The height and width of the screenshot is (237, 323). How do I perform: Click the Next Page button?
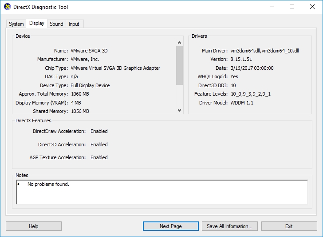(170, 226)
